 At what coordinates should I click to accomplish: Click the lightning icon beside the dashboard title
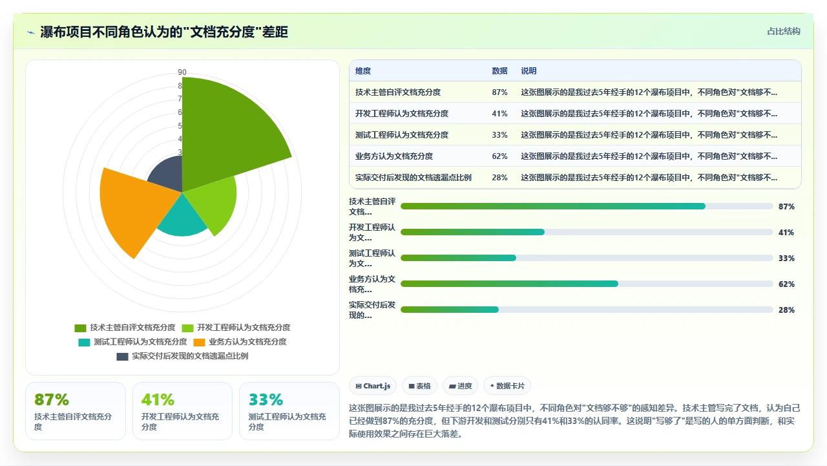tap(30, 32)
